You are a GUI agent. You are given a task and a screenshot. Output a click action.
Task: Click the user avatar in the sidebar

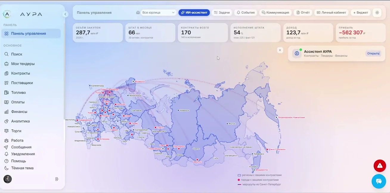[x=7, y=179]
